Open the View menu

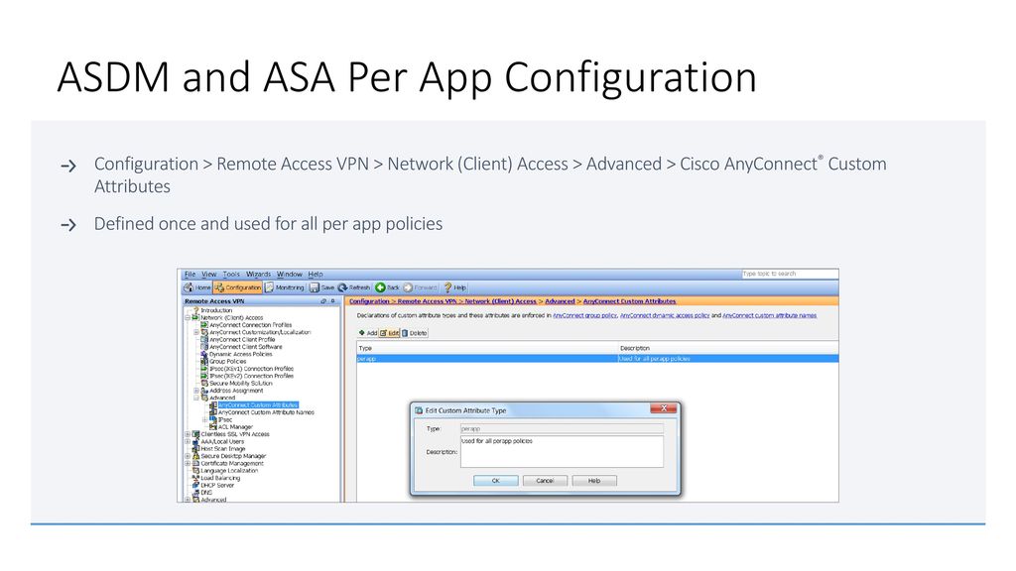coord(208,274)
